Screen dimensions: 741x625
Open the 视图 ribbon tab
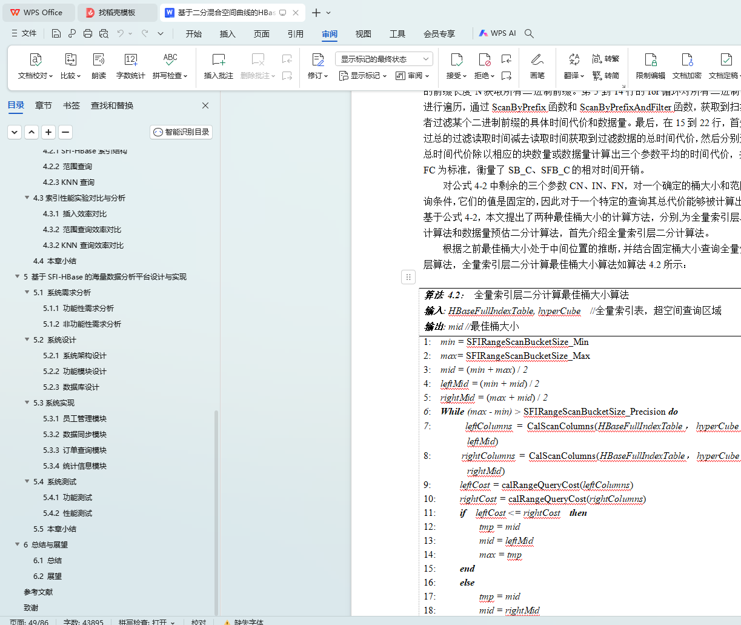pos(364,34)
